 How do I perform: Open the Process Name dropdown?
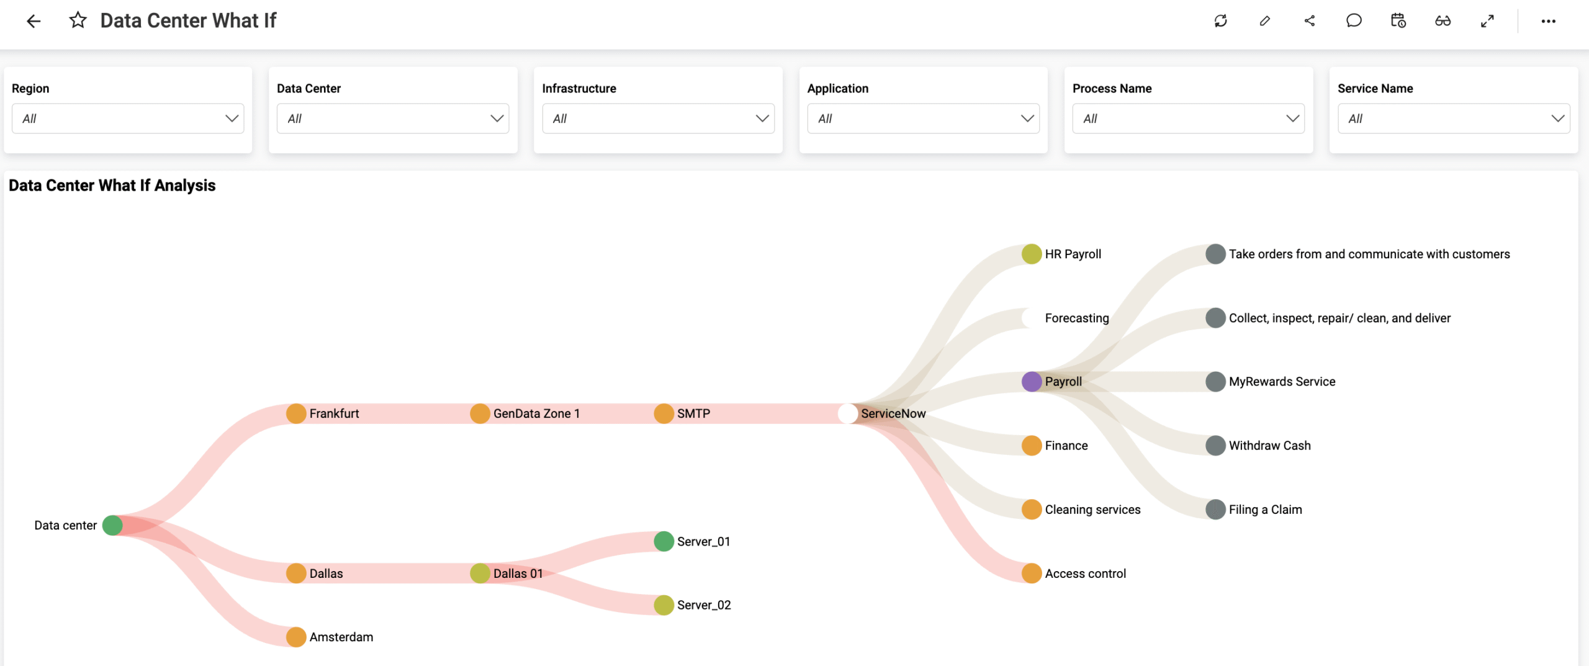coord(1188,119)
